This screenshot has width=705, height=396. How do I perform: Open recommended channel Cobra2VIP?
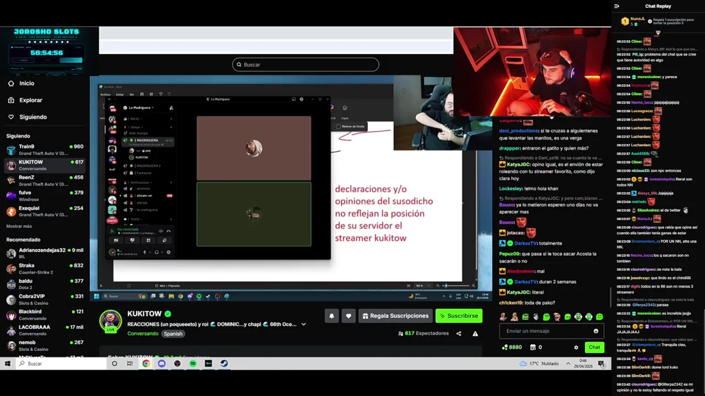pos(44,299)
